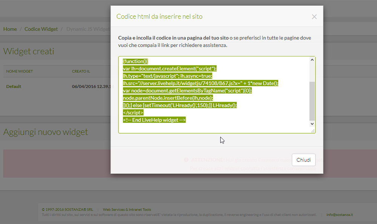The height and width of the screenshot is (224, 377).
Task: Click the © 1997-2016 SOSTANZA SRL footer text
Action: click(x=67, y=210)
